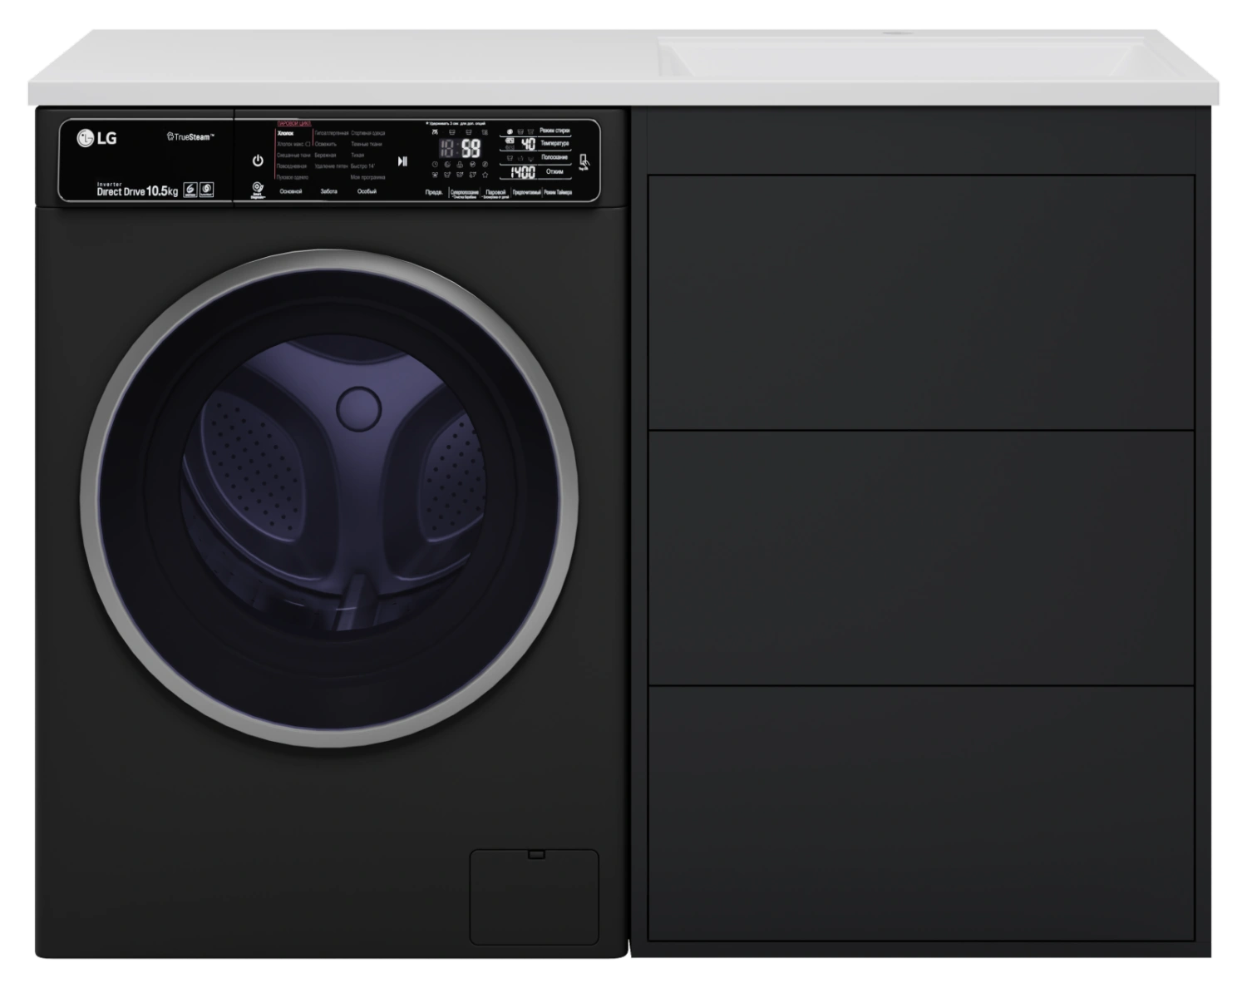Click the LG logo
The height and width of the screenshot is (988, 1247).
click(x=97, y=138)
